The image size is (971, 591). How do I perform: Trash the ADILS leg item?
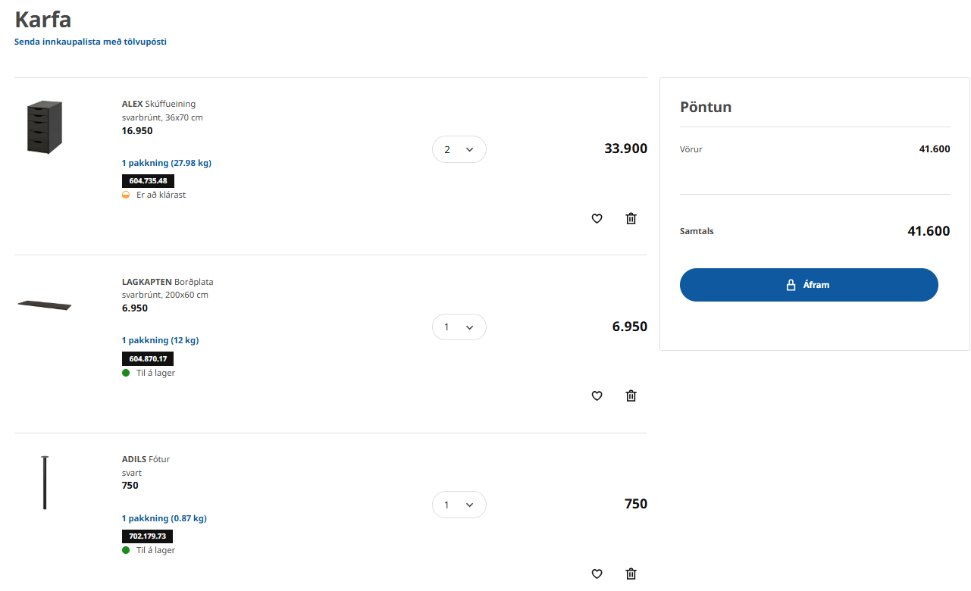(x=631, y=574)
